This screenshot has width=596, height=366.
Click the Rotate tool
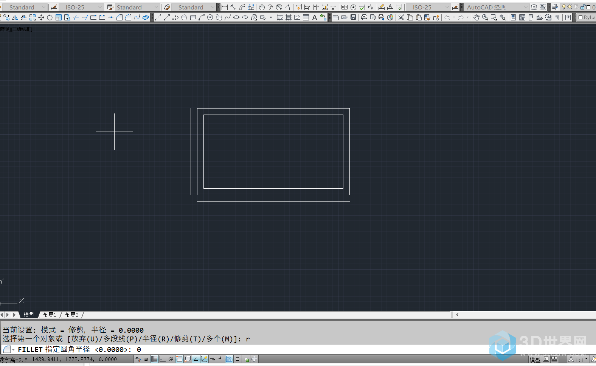point(50,17)
